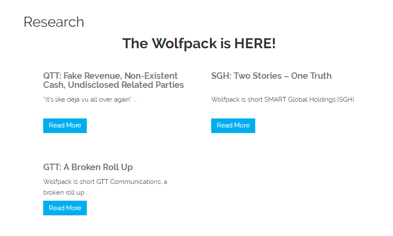Click the word 'HERE!' in the headline
393x236 pixels.
coord(255,43)
